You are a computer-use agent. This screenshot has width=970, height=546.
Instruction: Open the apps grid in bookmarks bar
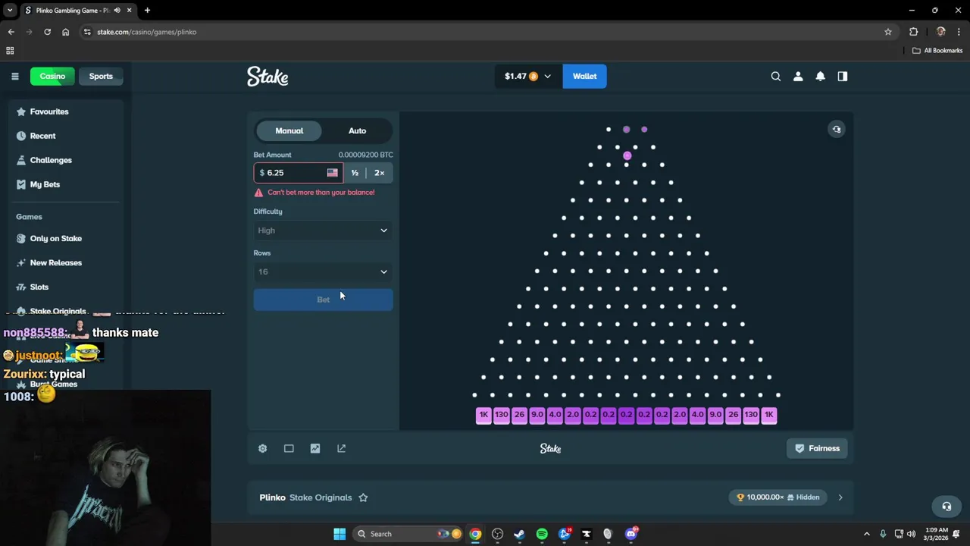(x=10, y=51)
